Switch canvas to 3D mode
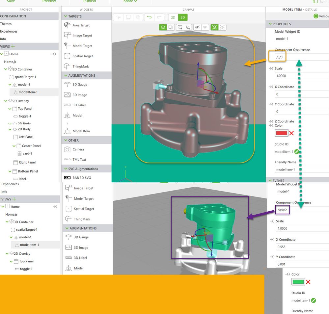329x314 pixels. click(x=182, y=17)
